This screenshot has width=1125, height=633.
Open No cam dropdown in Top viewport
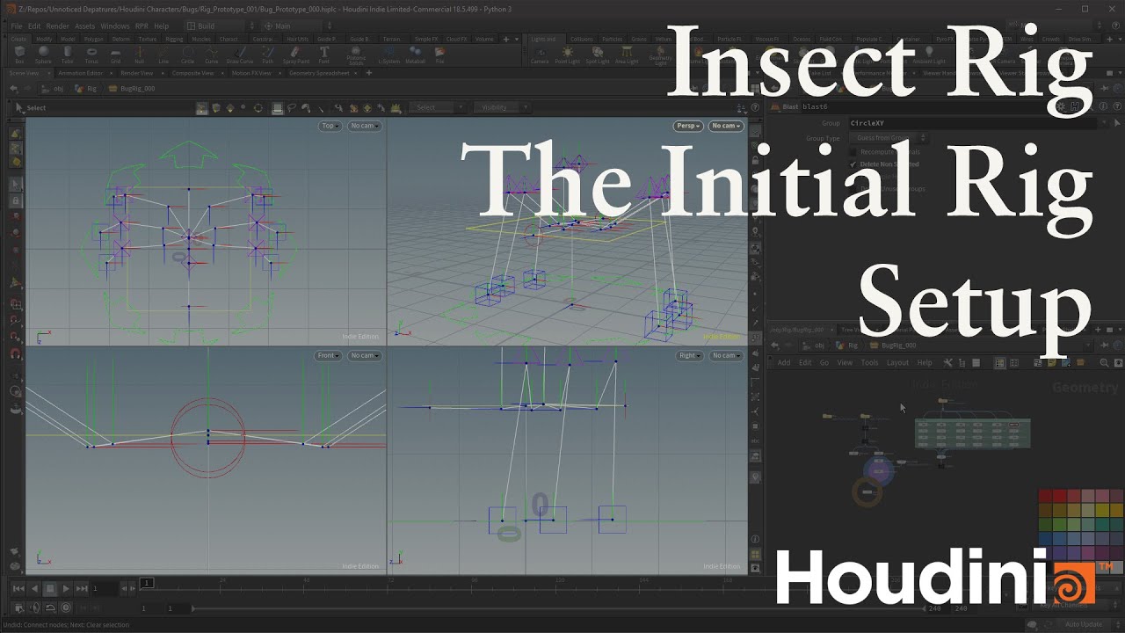click(x=364, y=127)
